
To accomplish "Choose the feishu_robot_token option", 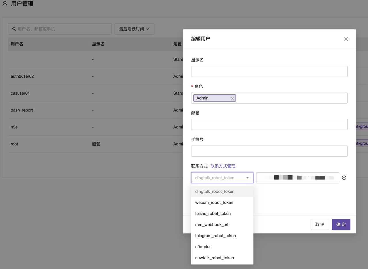I will click(222, 214).
